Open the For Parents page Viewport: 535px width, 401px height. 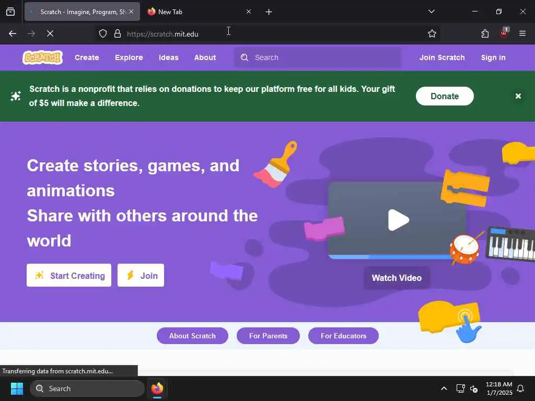pos(268,336)
